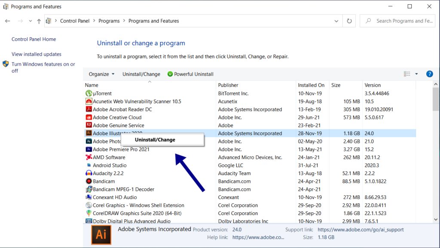440x248 pixels.
Task: Click the µTorrent program icon
Action: [x=89, y=93]
